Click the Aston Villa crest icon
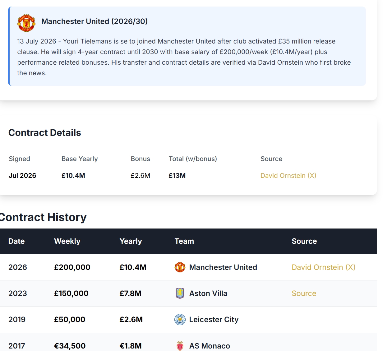 point(180,293)
